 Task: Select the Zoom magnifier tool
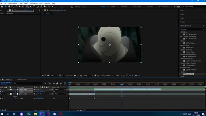(x=13, y=6)
